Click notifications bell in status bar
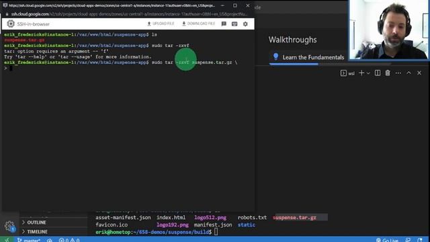Image resolution: width=430 pixels, height=242 pixels. coord(419,241)
